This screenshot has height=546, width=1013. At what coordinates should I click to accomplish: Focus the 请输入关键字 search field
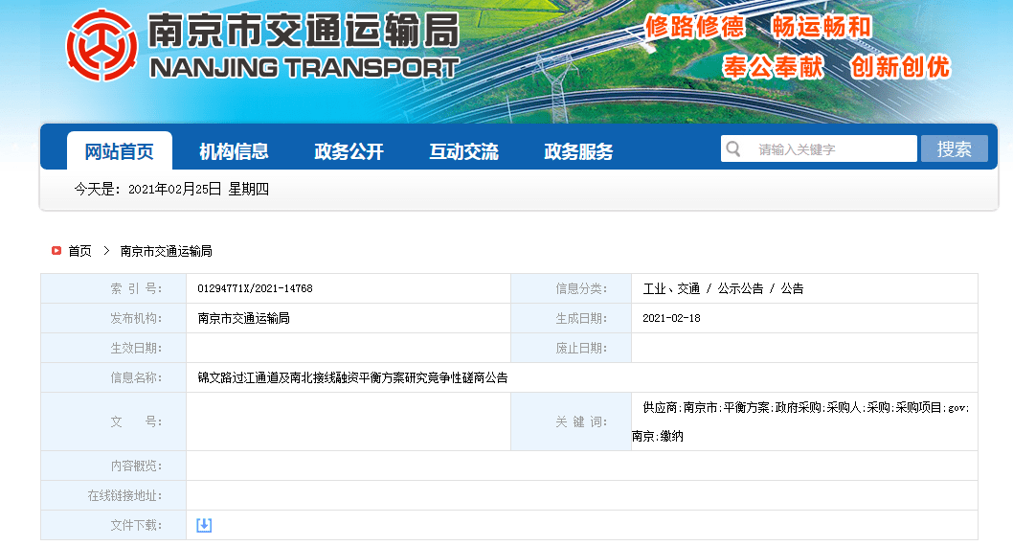point(819,149)
